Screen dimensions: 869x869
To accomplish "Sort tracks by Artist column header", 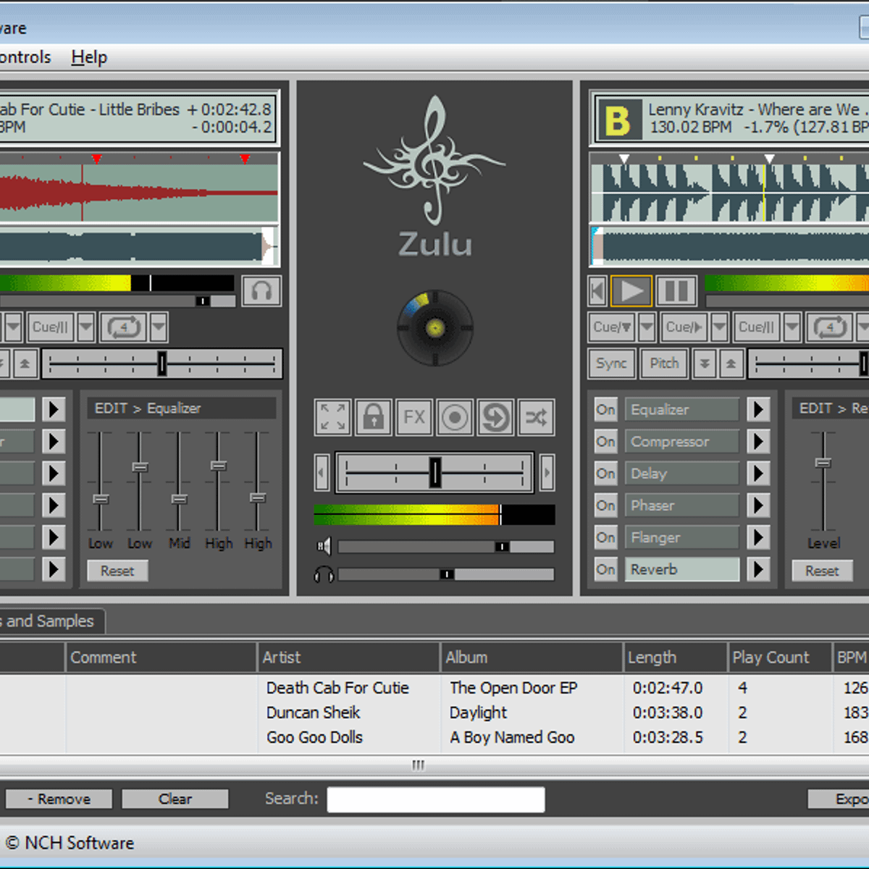I will [x=348, y=658].
